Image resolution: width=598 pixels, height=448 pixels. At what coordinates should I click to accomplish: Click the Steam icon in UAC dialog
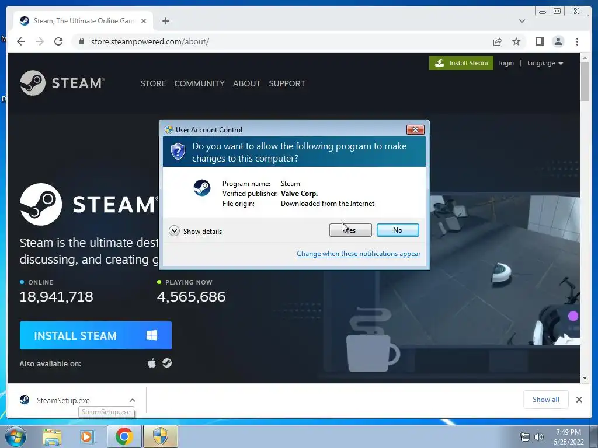[x=201, y=188]
